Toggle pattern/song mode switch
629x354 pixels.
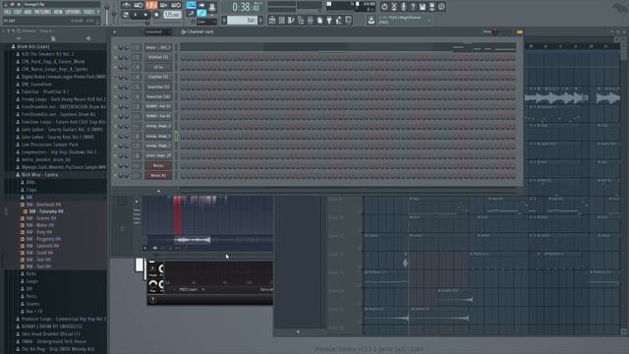126,15
